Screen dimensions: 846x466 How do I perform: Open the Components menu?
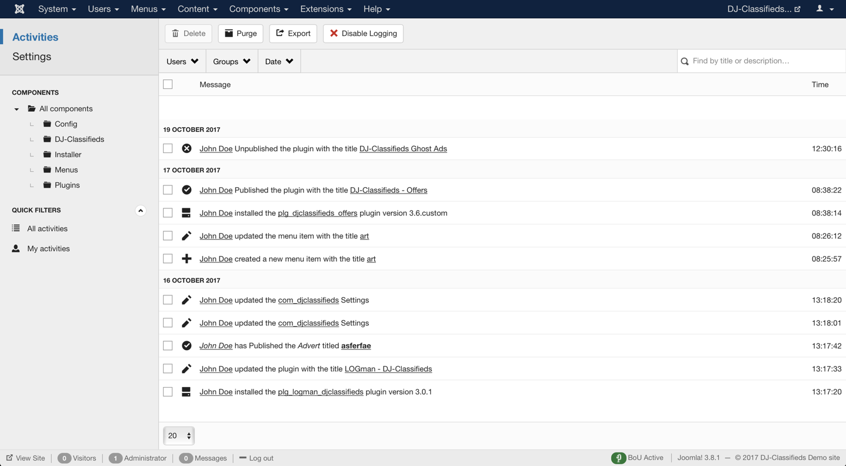pyautogui.click(x=259, y=9)
